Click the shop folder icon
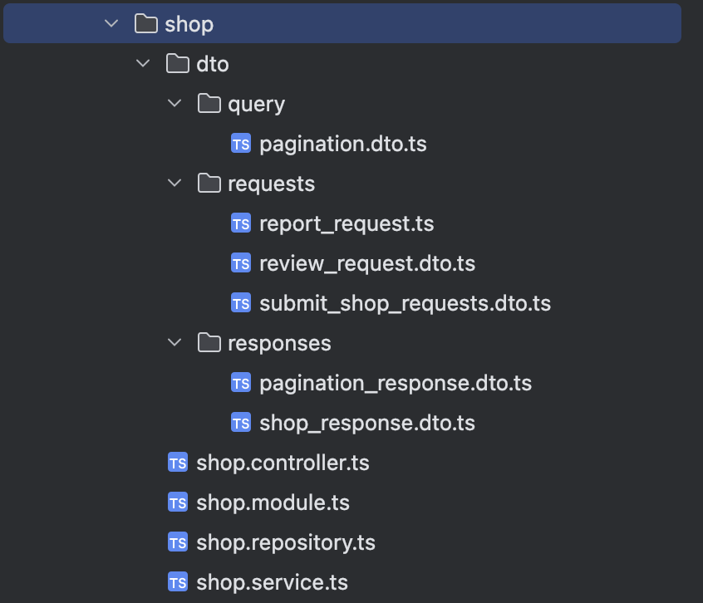This screenshot has width=703, height=603. click(145, 24)
